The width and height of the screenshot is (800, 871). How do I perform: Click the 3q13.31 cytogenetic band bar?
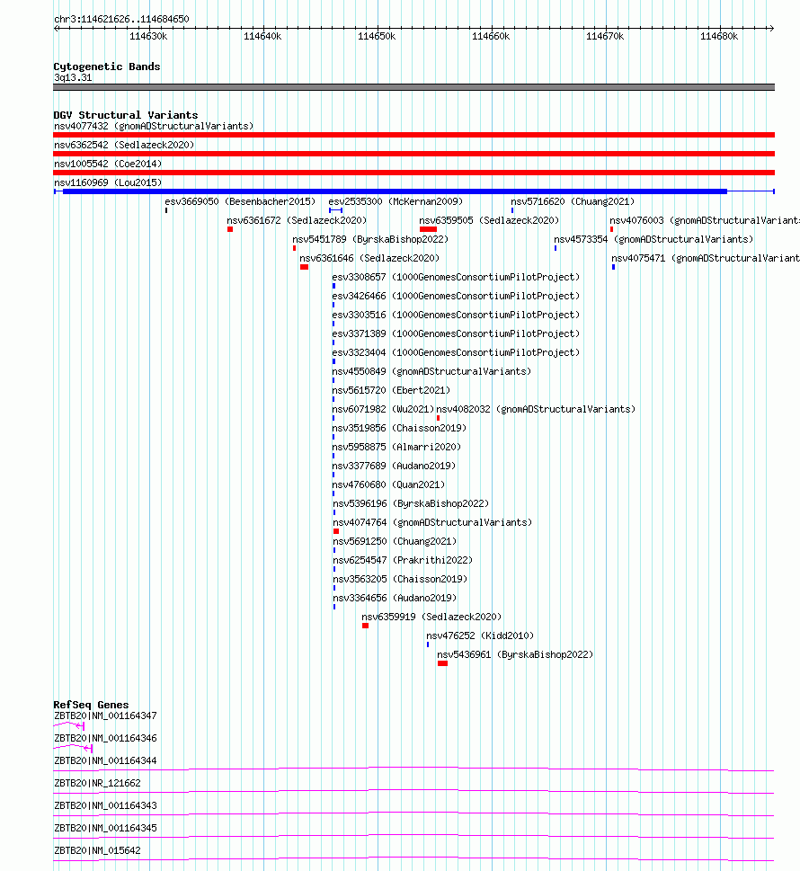click(413, 87)
